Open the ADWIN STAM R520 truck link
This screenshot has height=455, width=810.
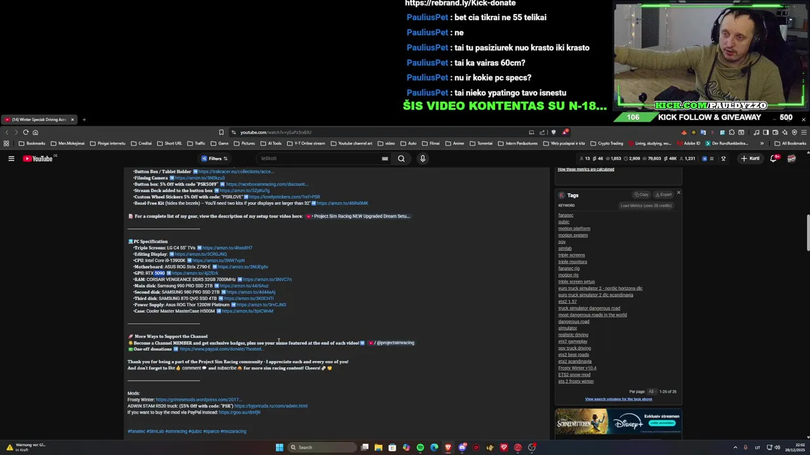(271, 406)
